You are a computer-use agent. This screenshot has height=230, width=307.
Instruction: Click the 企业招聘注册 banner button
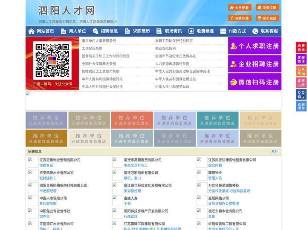[x=255, y=64]
